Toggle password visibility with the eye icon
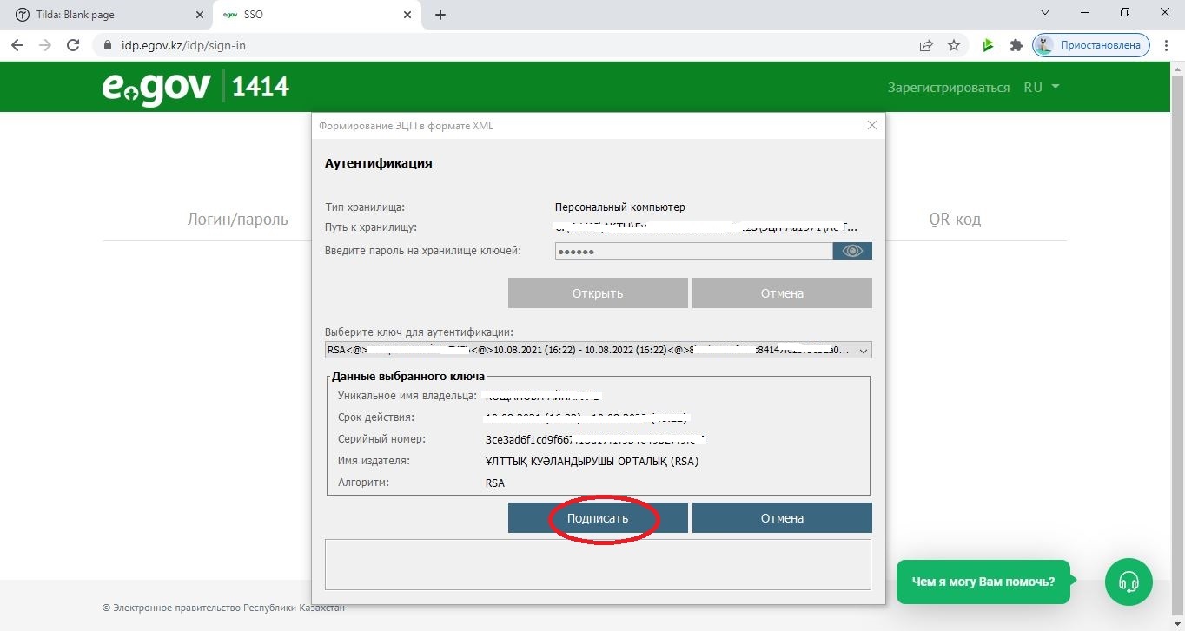Image resolution: width=1185 pixels, height=631 pixels. 852,251
